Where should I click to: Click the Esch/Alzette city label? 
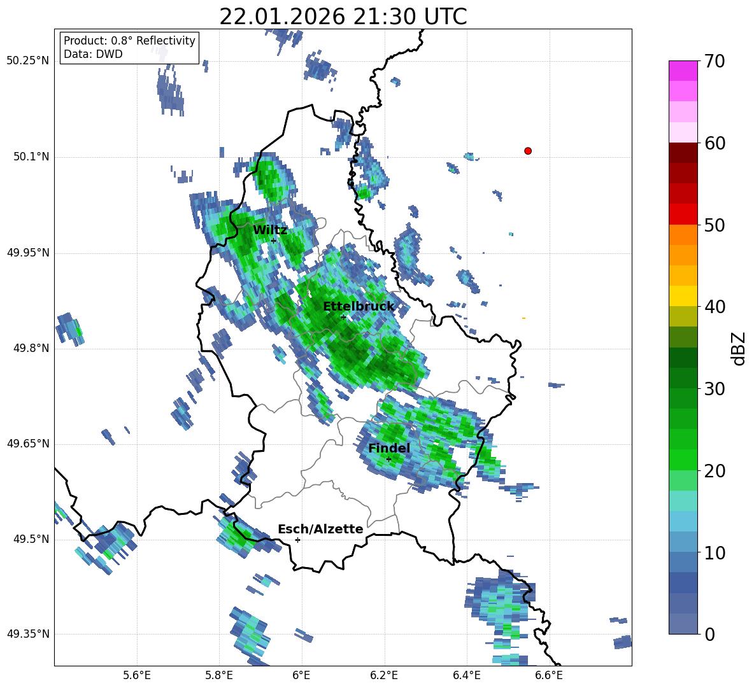(320, 529)
